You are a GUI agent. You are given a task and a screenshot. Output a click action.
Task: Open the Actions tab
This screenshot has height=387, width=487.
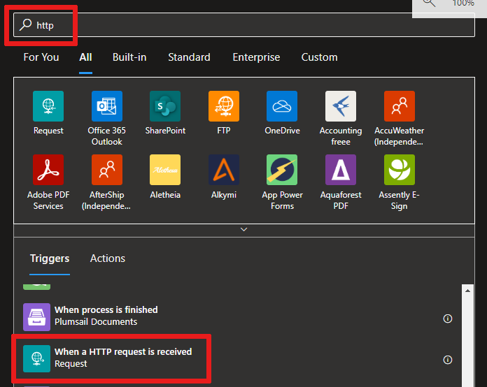[x=108, y=258]
